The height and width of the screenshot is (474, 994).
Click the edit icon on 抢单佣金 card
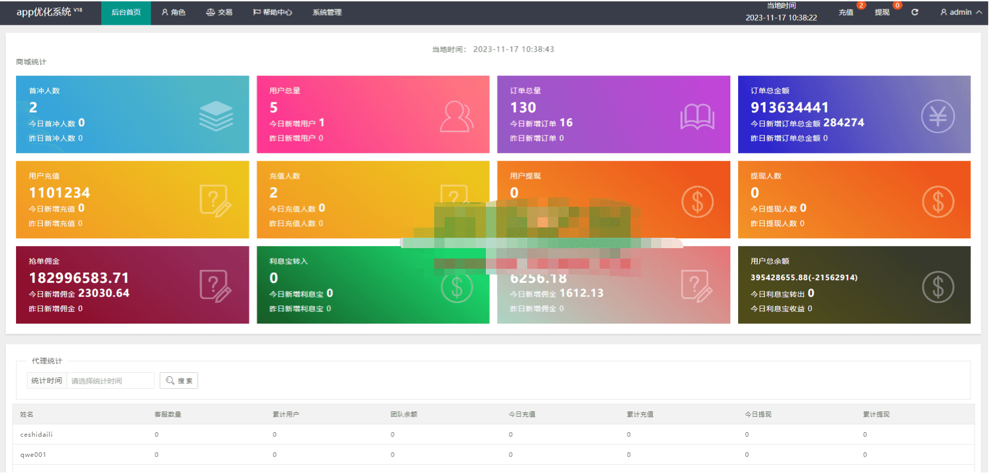coord(216,286)
